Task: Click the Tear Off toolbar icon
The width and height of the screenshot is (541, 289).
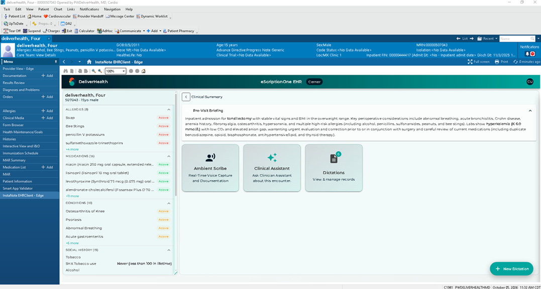Action: click(12, 31)
